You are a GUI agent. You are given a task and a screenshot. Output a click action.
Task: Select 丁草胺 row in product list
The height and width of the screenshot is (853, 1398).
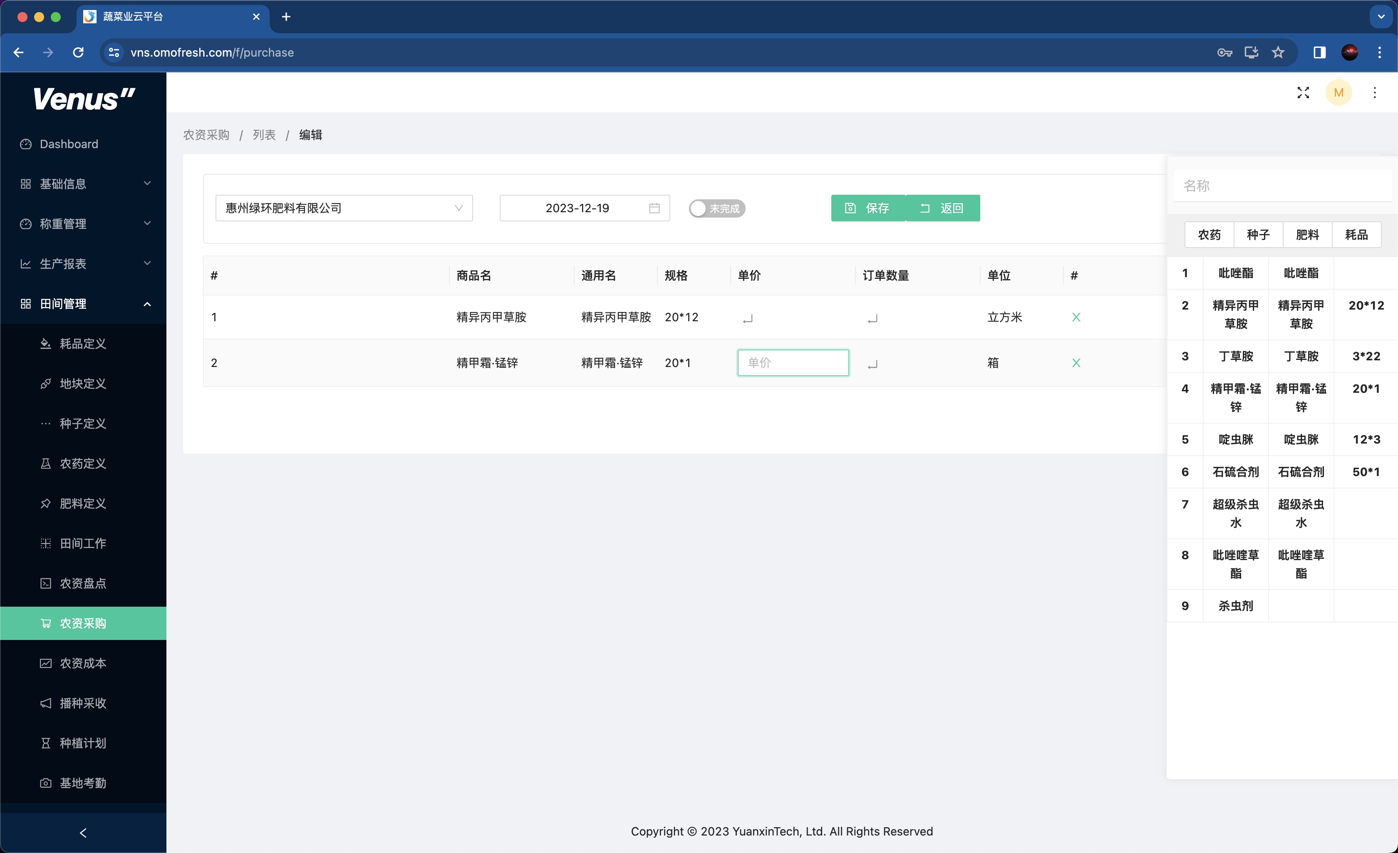coord(1282,357)
